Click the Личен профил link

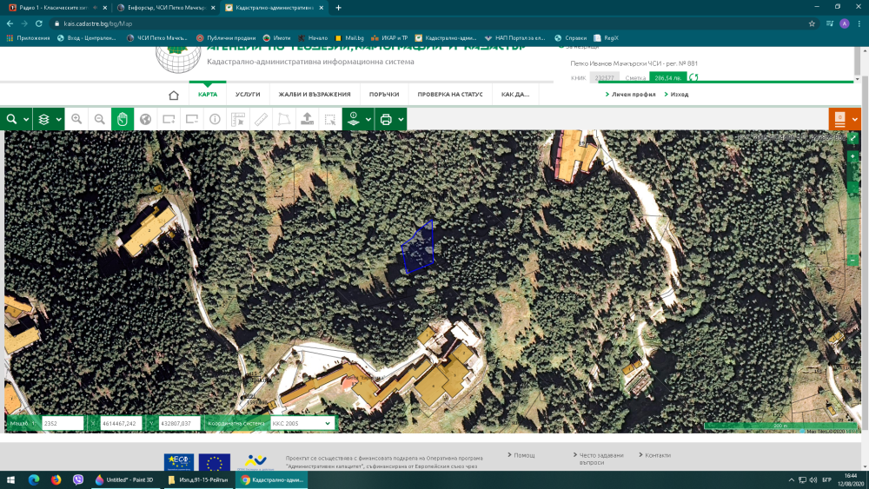(x=633, y=94)
